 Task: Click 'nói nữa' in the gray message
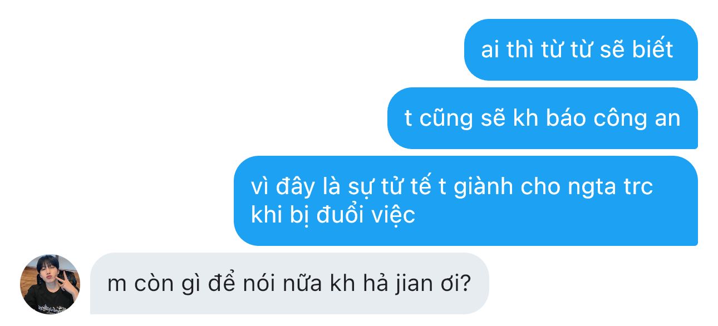point(284,285)
